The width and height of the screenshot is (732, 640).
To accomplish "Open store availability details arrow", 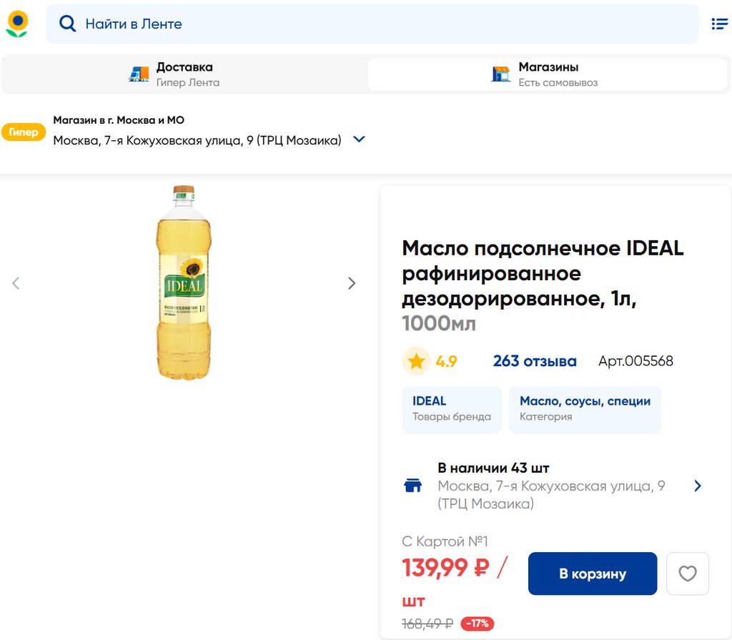I will coord(698,486).
